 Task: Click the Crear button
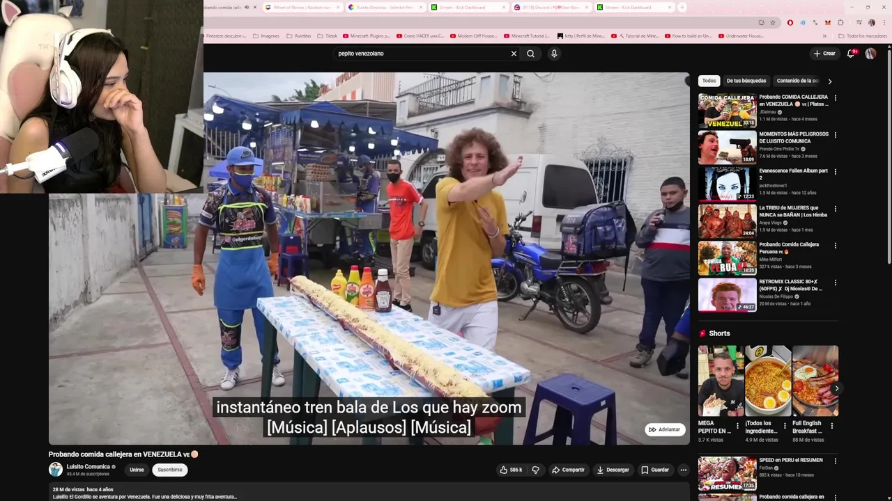(x=824, y=54)
